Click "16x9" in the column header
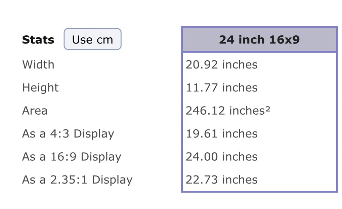 point(284,40)
